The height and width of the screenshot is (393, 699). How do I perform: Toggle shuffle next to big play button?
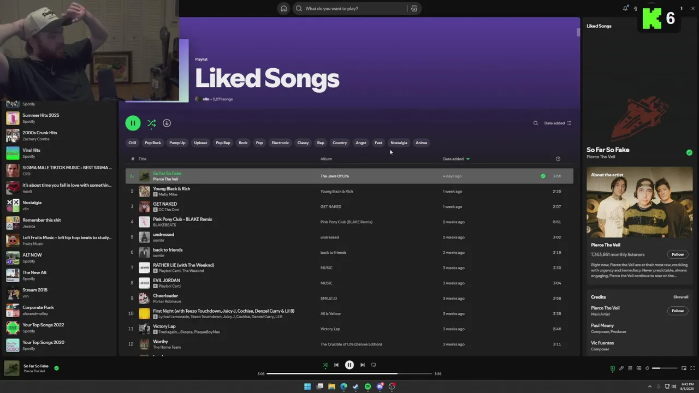coord(151,123)
